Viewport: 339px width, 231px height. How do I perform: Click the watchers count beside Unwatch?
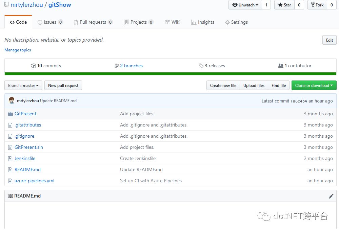tap(266, 5)
